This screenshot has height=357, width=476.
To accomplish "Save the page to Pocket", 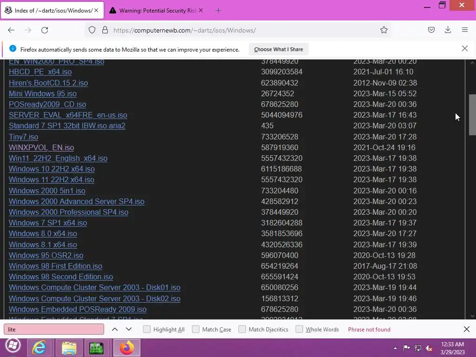I will [431, 30].
